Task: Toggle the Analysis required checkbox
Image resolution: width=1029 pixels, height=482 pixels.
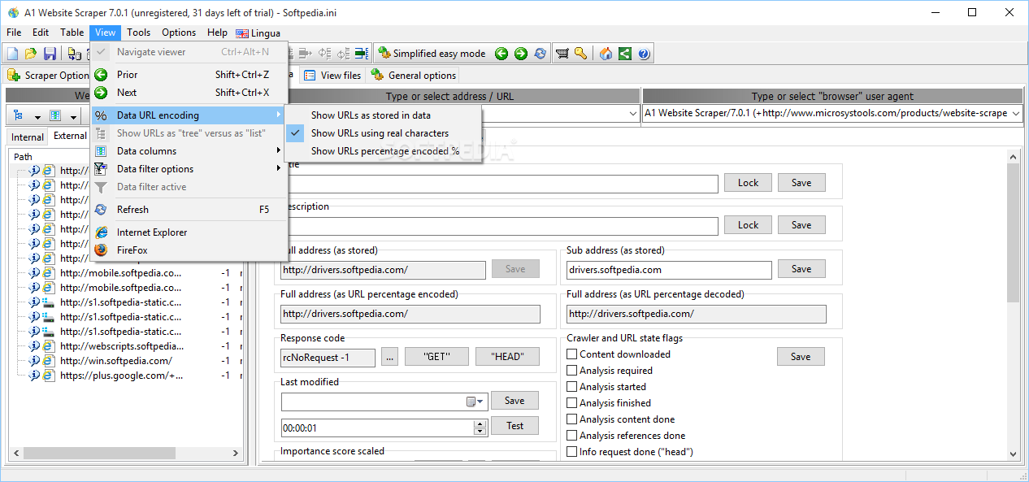Action: 572,371
